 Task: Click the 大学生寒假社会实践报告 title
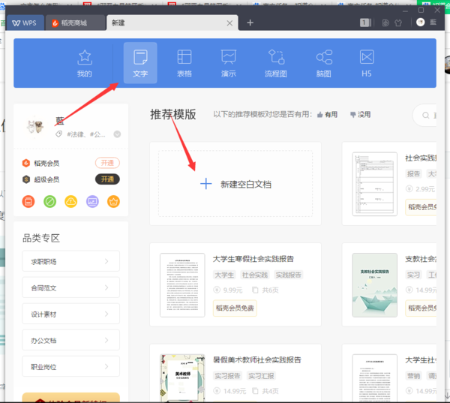253,259
